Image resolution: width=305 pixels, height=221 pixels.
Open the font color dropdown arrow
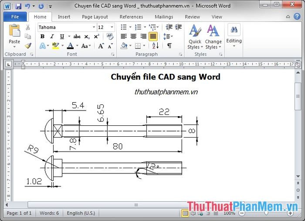77,46
